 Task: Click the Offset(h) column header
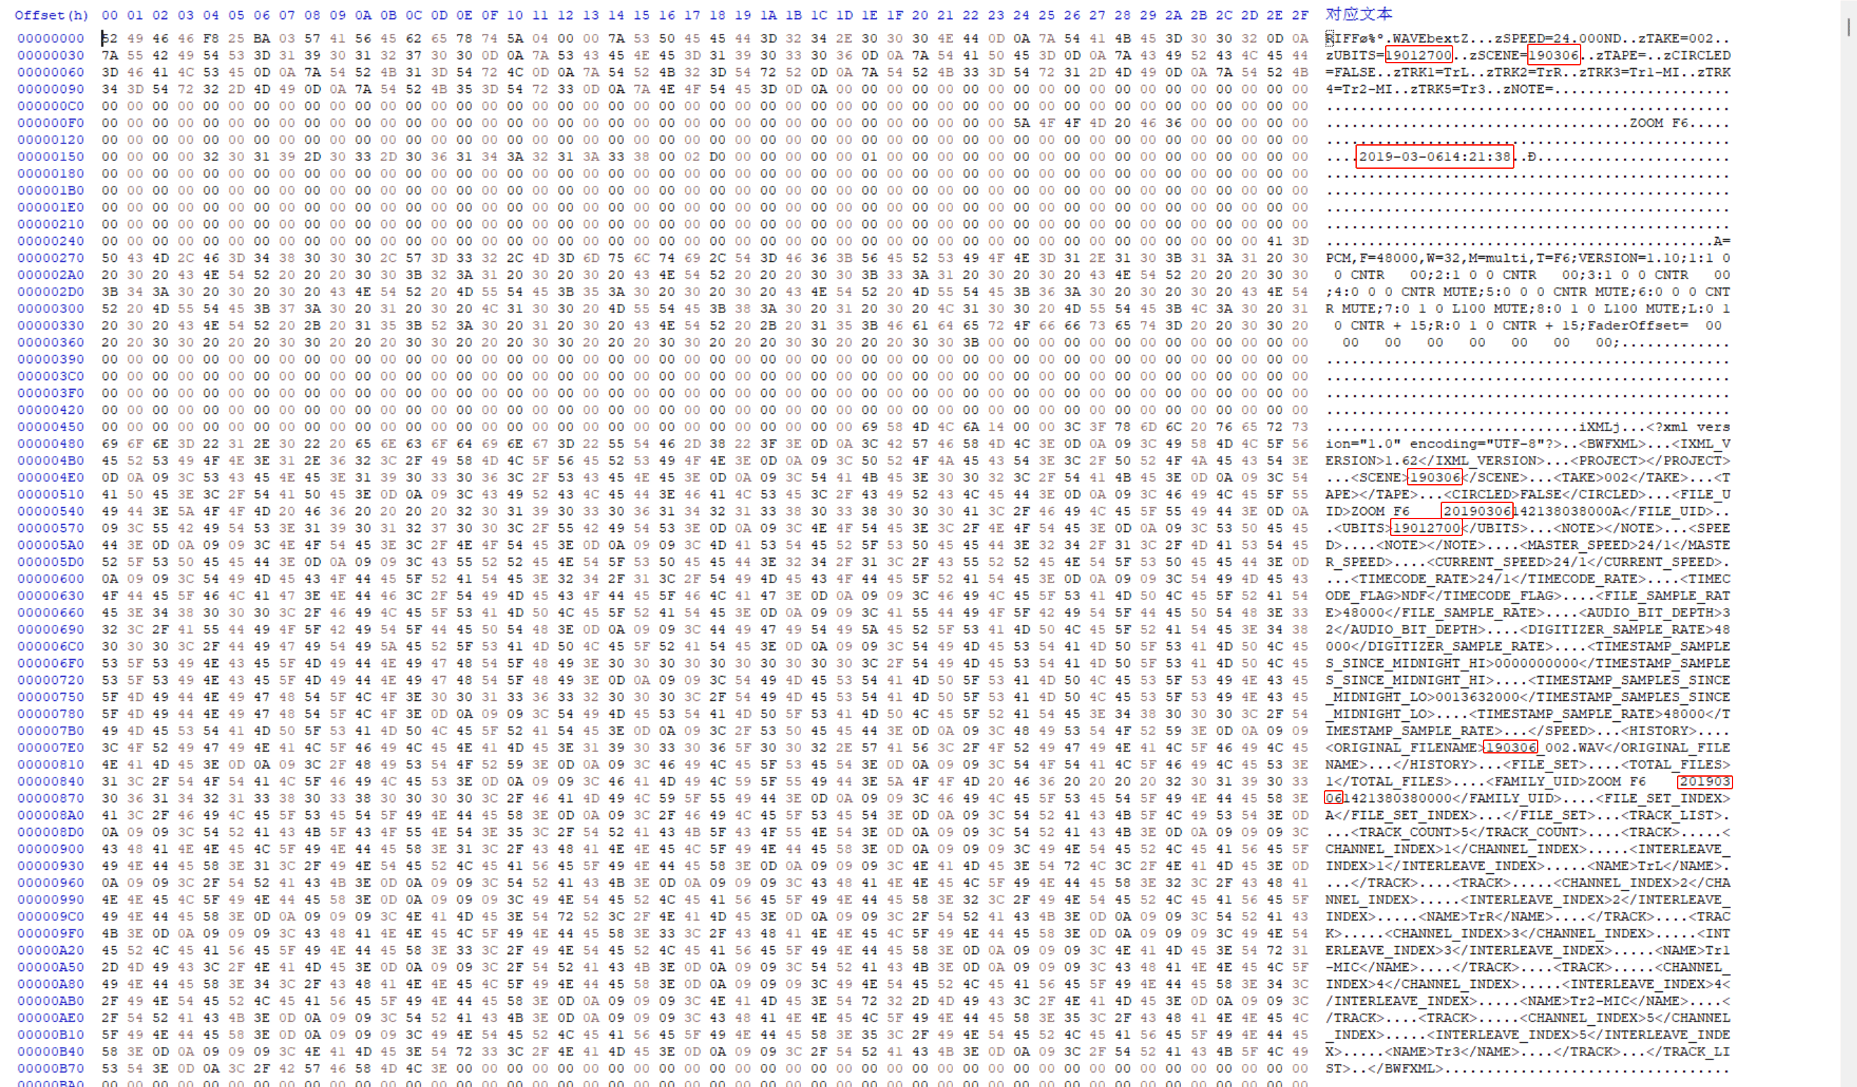(x=51, y=15)
